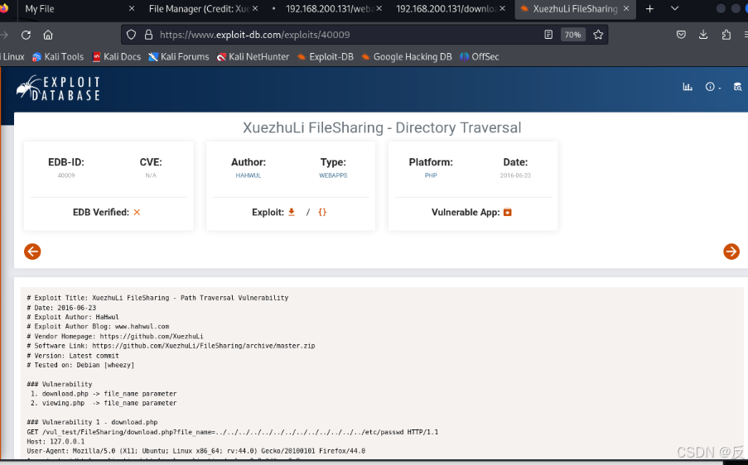Click the Exploit Author Blog line
The image size is (748, 465).
click(x=98, y=326)
